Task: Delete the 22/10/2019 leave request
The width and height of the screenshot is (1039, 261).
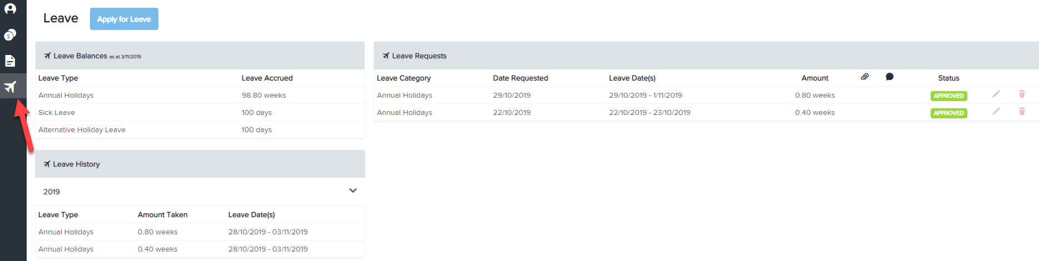Action: click(1022, 112)
